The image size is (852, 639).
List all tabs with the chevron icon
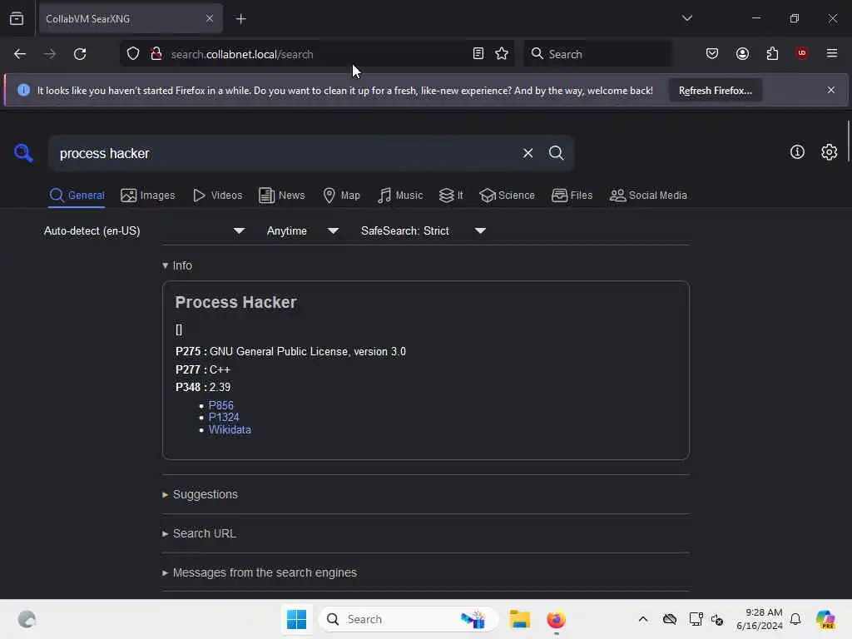(686, 18)
